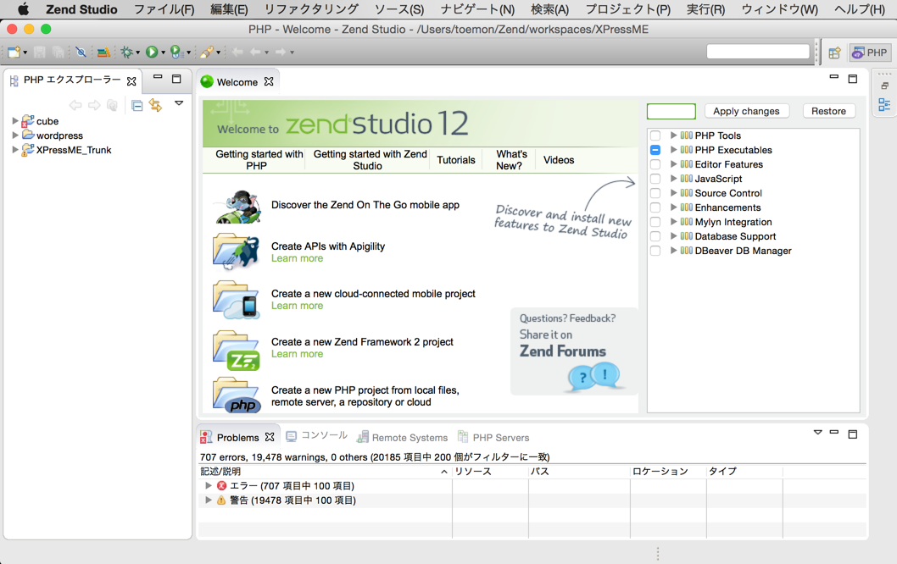The image size is (897, 564).
Task: Close the Welcome tab
Action: point(269,81)
